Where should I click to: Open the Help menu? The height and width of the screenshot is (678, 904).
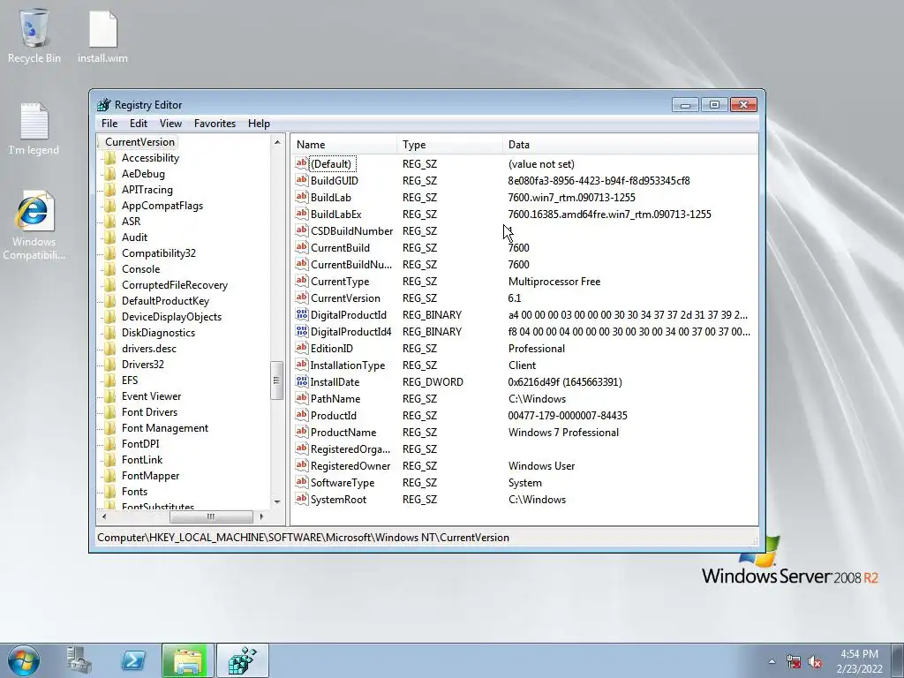point(259,124)
